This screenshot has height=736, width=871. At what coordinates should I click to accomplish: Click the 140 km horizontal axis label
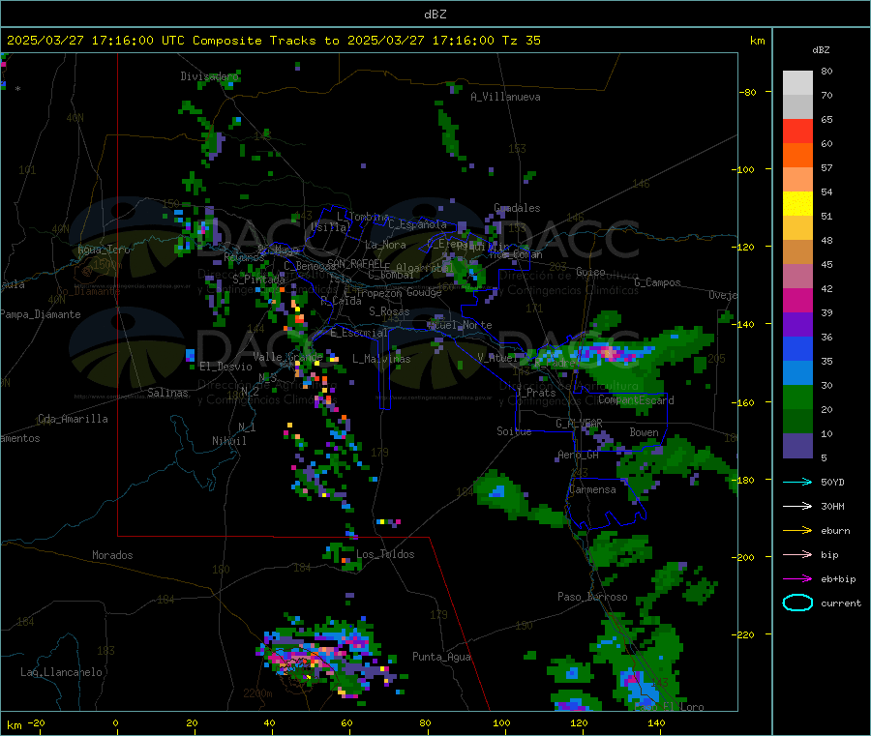[x=656, y=722]
